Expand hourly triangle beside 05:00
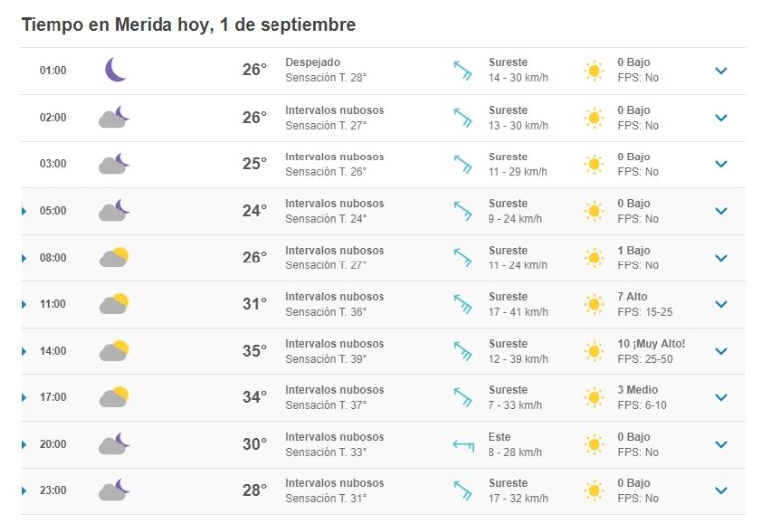This screenshot has width=761, height=523. coord(24,211)
